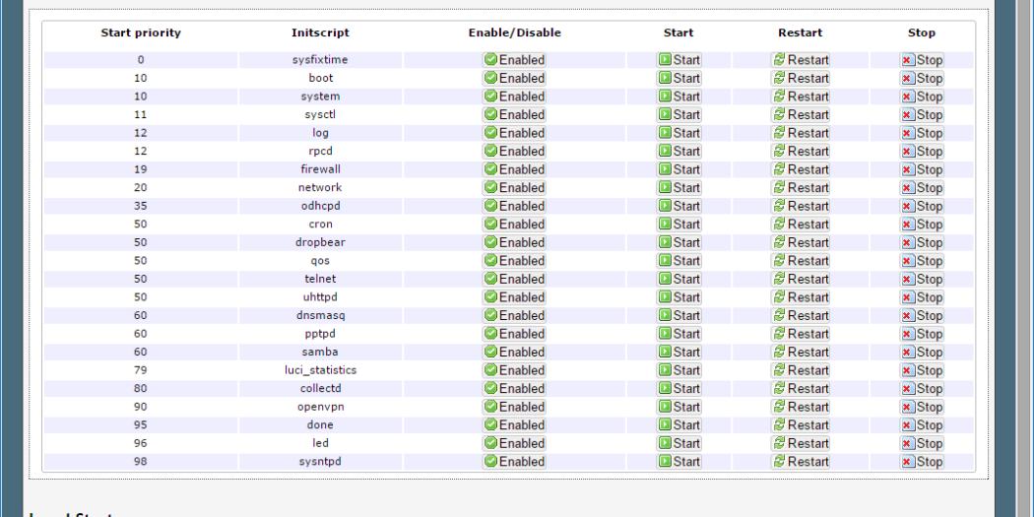Toggle the Enabled button for firewall
The image size is (1034, 517).
pyautogui.click(x=514, y=169)
